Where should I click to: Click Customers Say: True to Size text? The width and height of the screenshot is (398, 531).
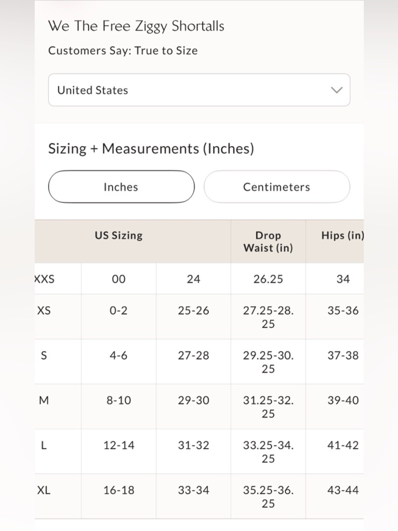tap(123, 51)
